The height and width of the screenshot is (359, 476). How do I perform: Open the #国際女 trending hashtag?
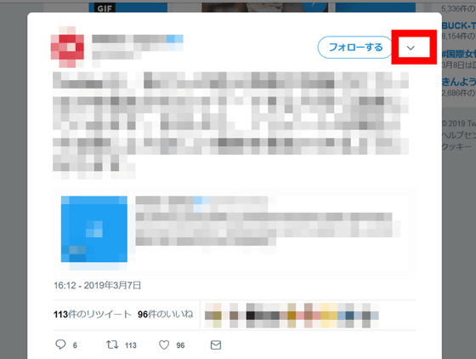click(459, 54)
